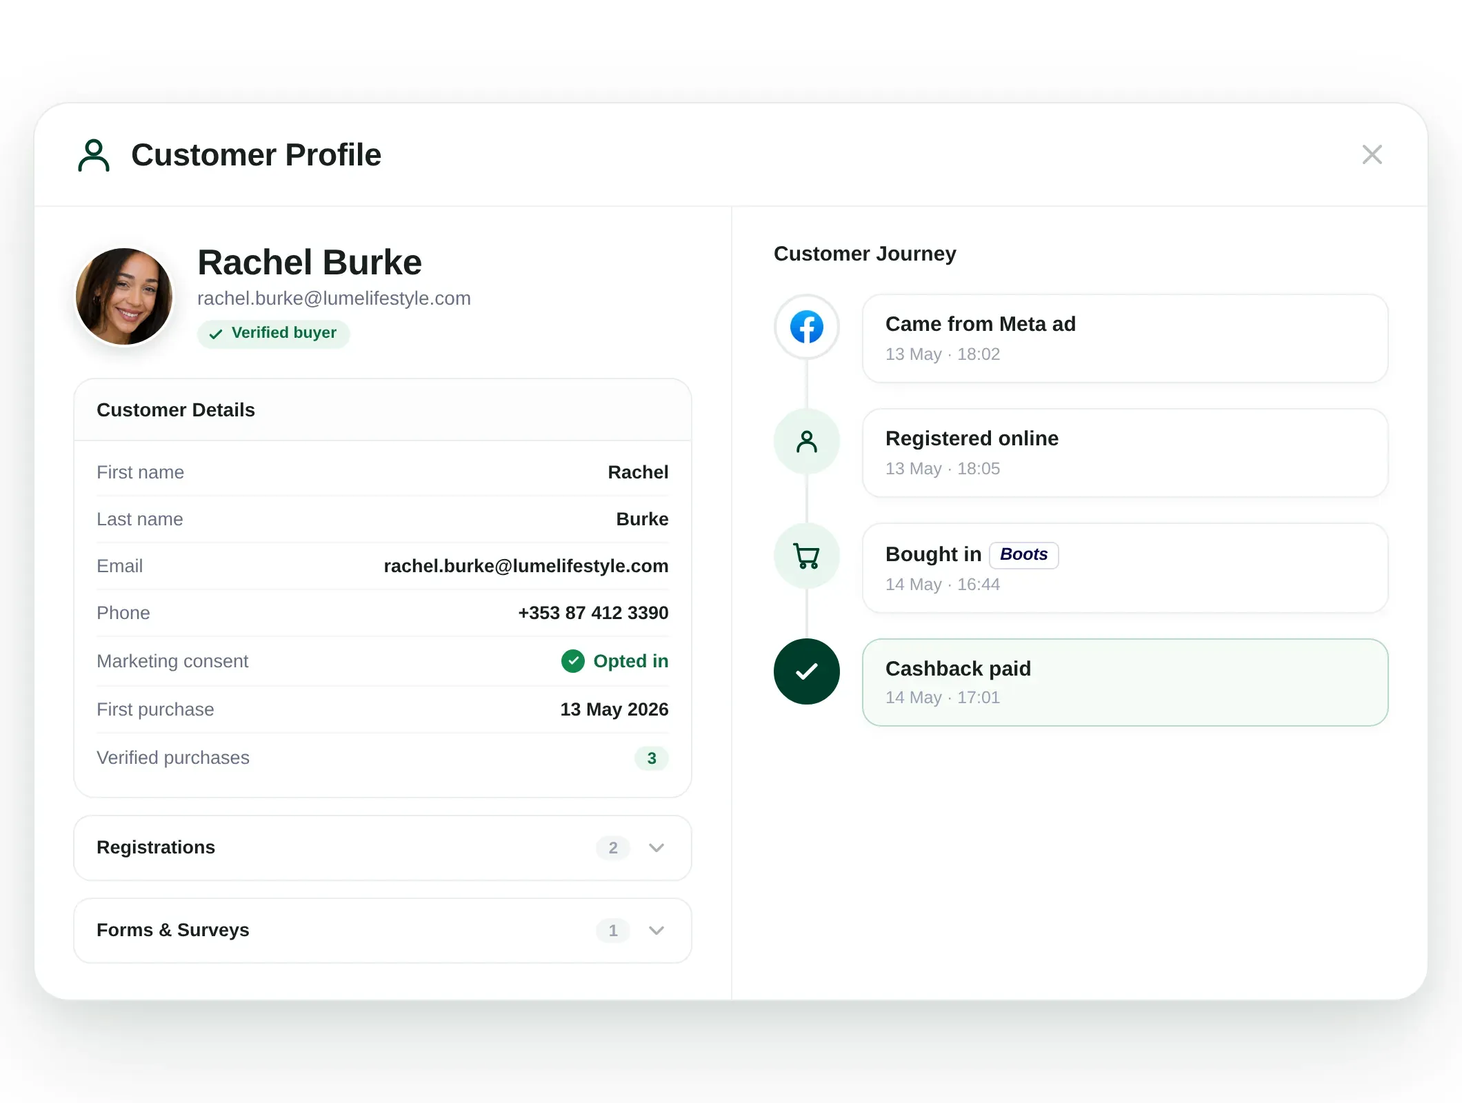
Task: Click the header email rachel.burke@lumelifestyle.com under the name
Action: [334, 298]
